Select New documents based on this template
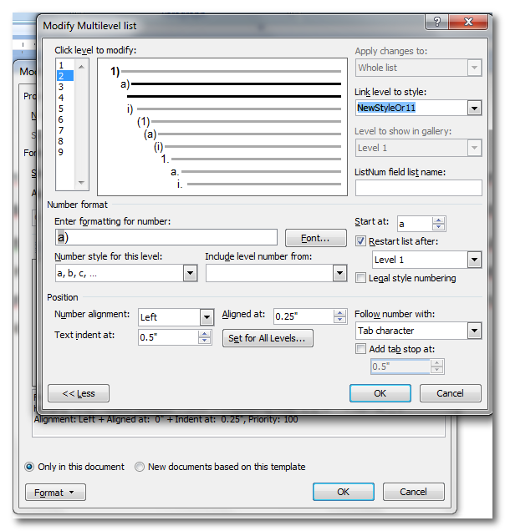Viewport: 505px width, 531px height. click(x=140, y=467)
